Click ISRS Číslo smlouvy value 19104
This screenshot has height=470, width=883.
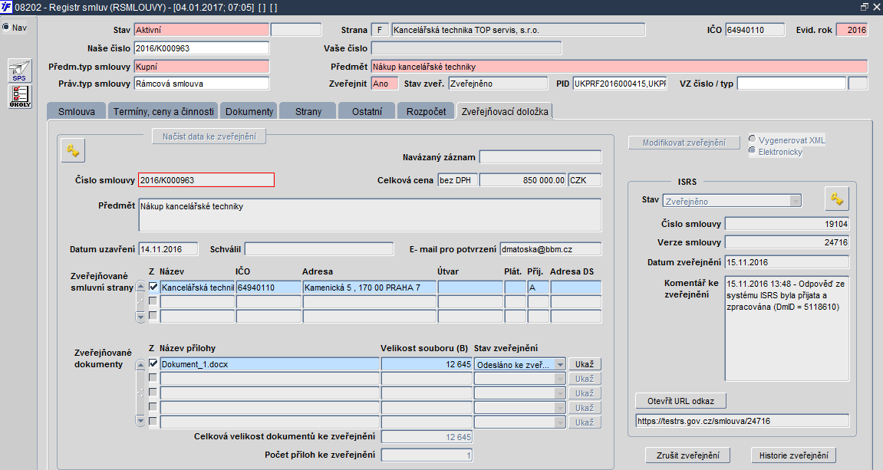[787, 224]
